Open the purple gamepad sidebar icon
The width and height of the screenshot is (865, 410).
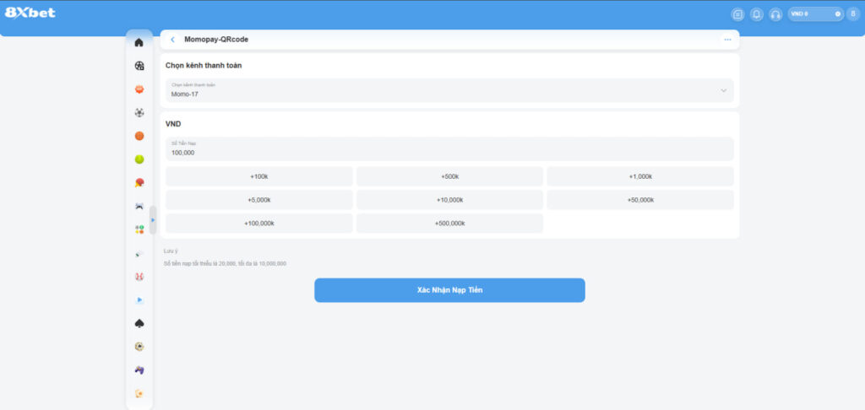pos(139,370)
